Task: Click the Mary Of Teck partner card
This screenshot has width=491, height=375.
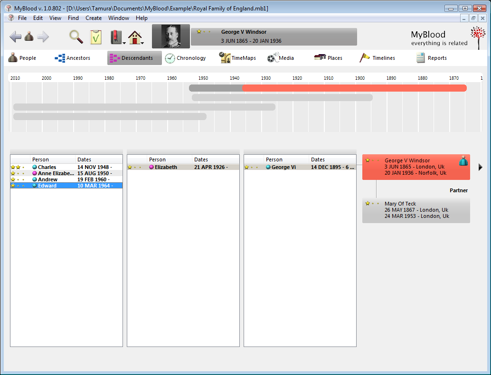Action: [x=416, y=210]
